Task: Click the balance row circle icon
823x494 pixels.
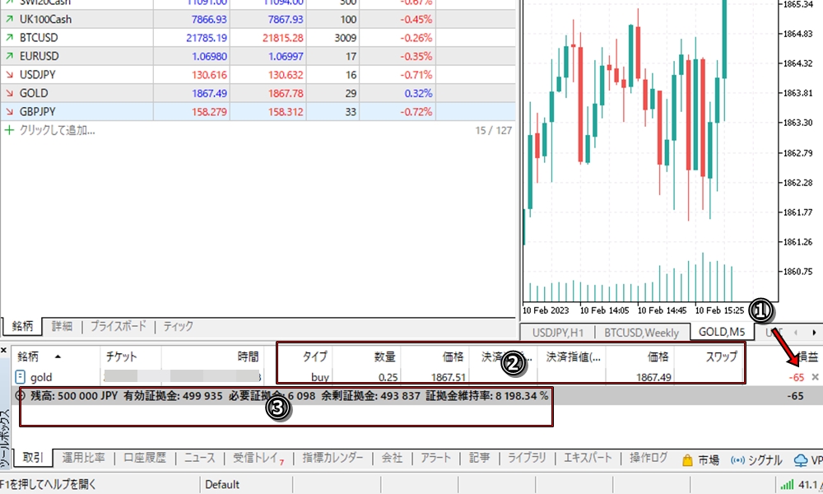Action: 20,395
